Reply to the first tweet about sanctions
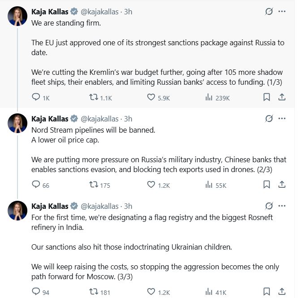The width and height of the screenshot is (306, 298). click(36, 97)
